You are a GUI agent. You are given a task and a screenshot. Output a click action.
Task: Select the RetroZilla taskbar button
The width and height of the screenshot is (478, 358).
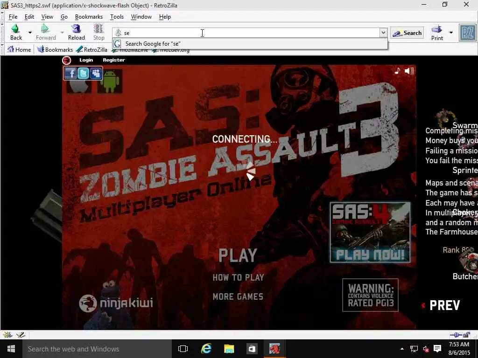coord(274,349)
